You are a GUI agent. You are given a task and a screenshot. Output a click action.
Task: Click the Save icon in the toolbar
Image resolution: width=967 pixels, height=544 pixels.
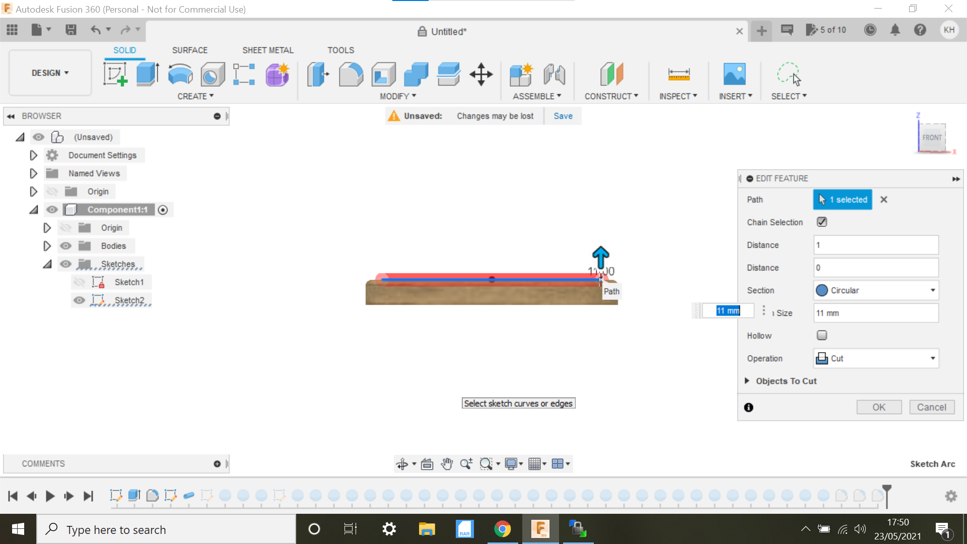click(x=71, y=30)
